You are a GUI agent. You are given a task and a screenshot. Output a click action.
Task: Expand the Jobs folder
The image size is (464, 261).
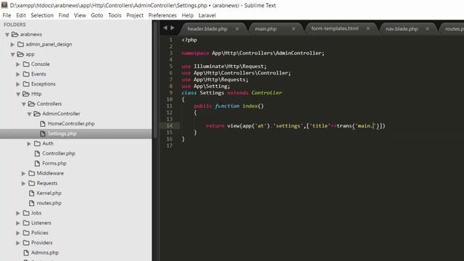pyautogui.click(x=18, y=213)
